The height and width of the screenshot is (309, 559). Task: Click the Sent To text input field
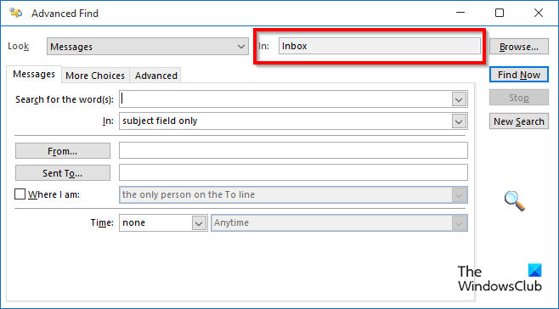pos(293,172)
